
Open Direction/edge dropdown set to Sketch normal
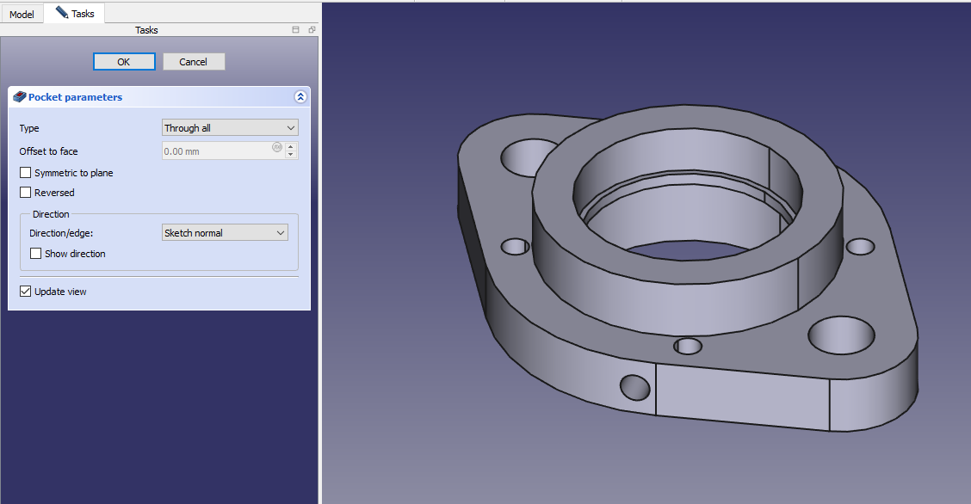point(225,233)
